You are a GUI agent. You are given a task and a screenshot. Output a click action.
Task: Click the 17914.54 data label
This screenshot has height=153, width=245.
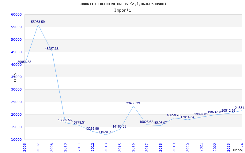[187, 117]
